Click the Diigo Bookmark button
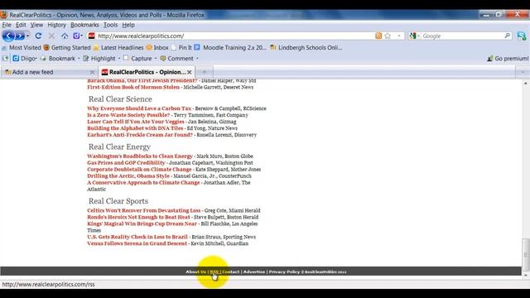Image resolution: width=530 pixels, height=298 pixels. [x=58, y=59]
